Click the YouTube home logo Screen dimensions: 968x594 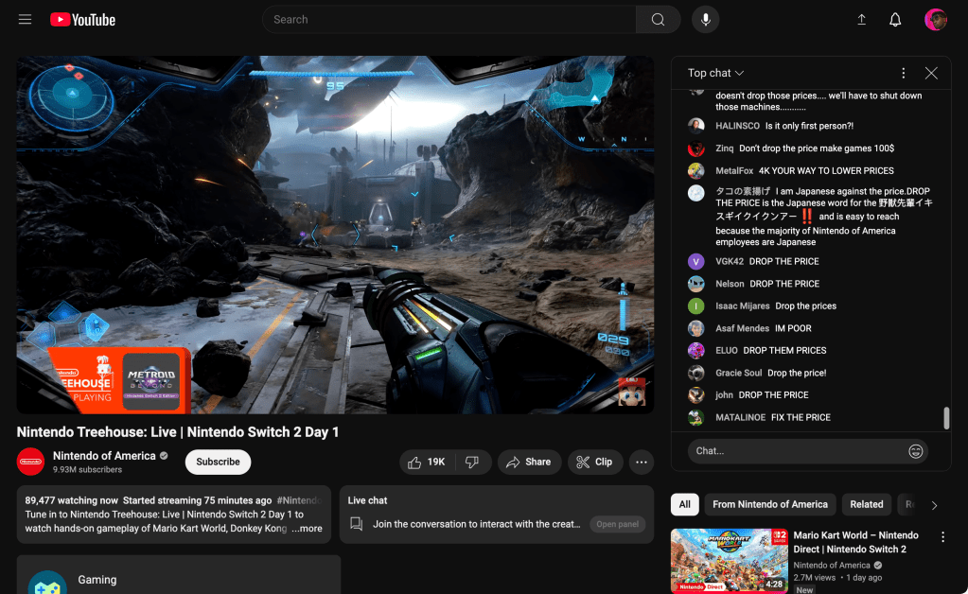tap(82, 20)
